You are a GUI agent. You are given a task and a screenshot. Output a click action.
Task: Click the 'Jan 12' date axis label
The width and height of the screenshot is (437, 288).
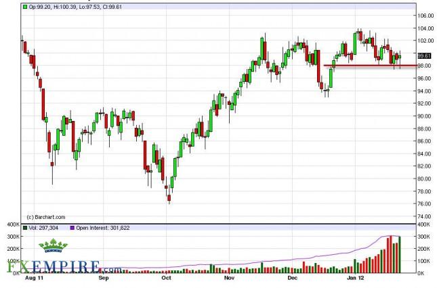(x=356, y=278)
